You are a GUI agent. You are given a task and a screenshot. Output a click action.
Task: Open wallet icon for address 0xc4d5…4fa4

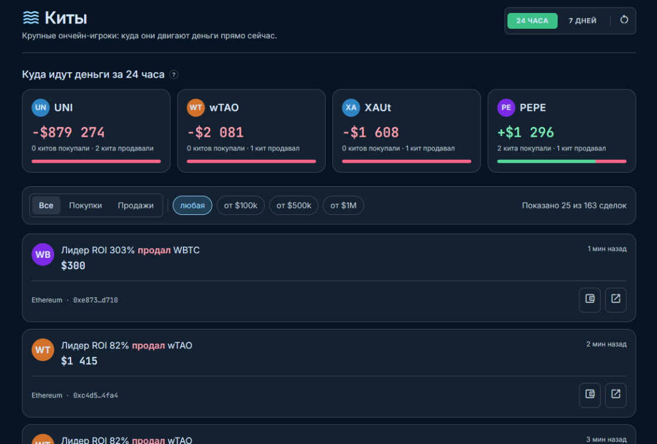[x=589, y=395]
